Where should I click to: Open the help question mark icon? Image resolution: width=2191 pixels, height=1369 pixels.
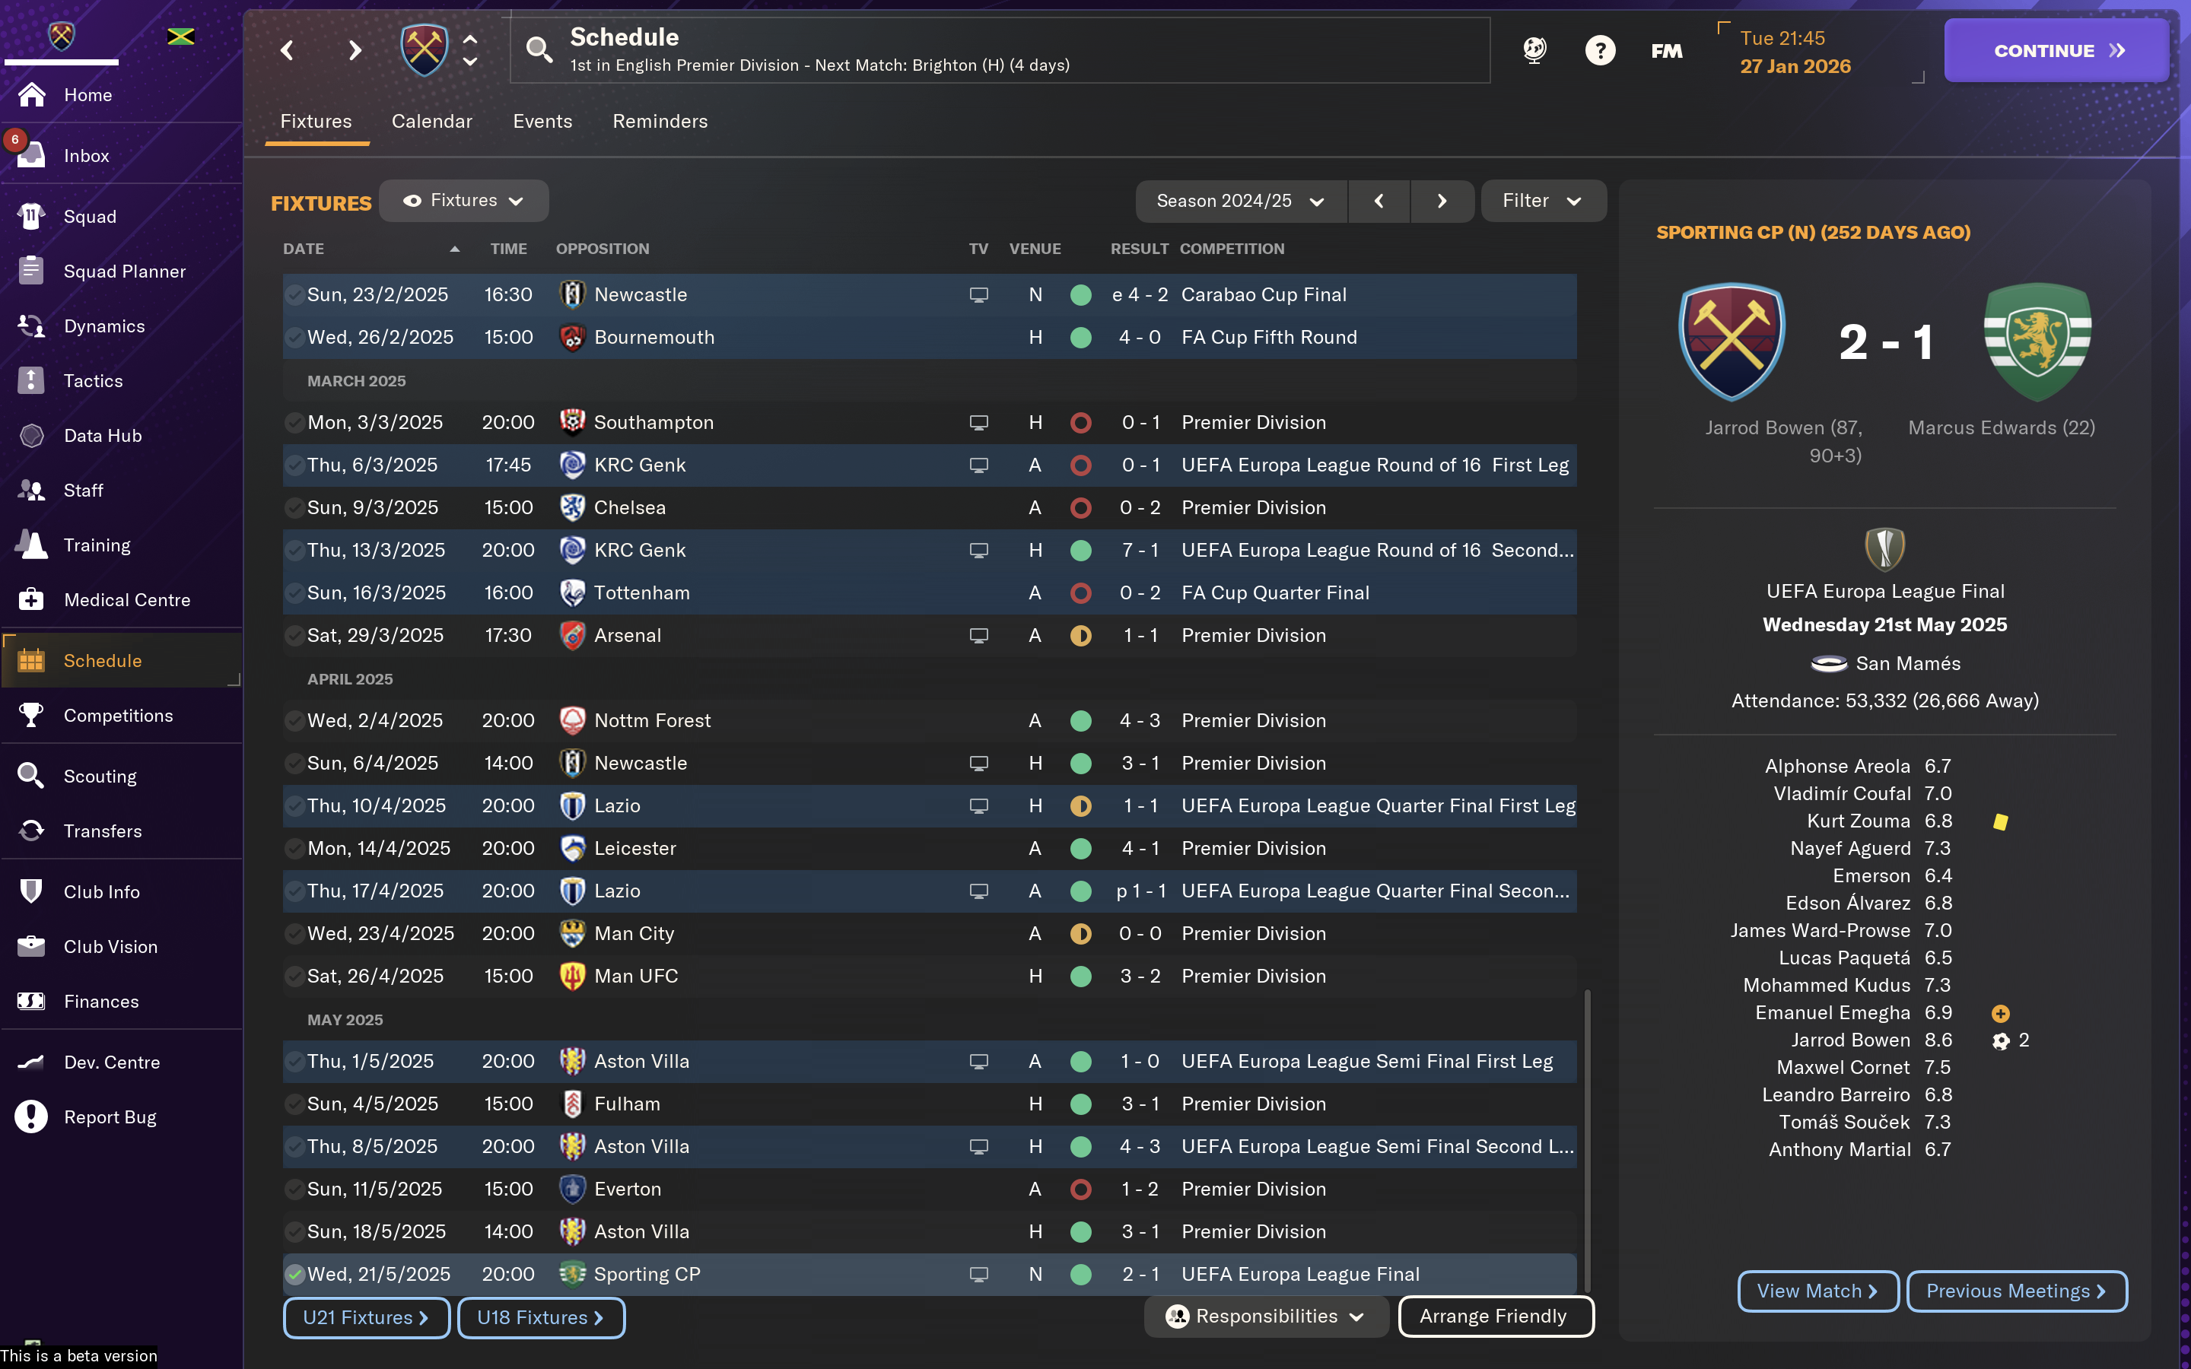click(x=1600, y=49)
